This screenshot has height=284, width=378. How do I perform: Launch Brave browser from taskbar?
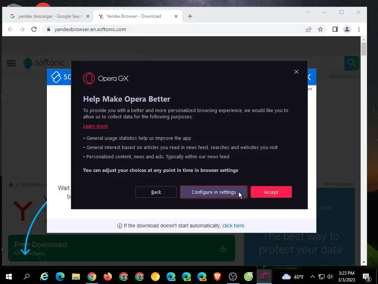coord(217,277)
